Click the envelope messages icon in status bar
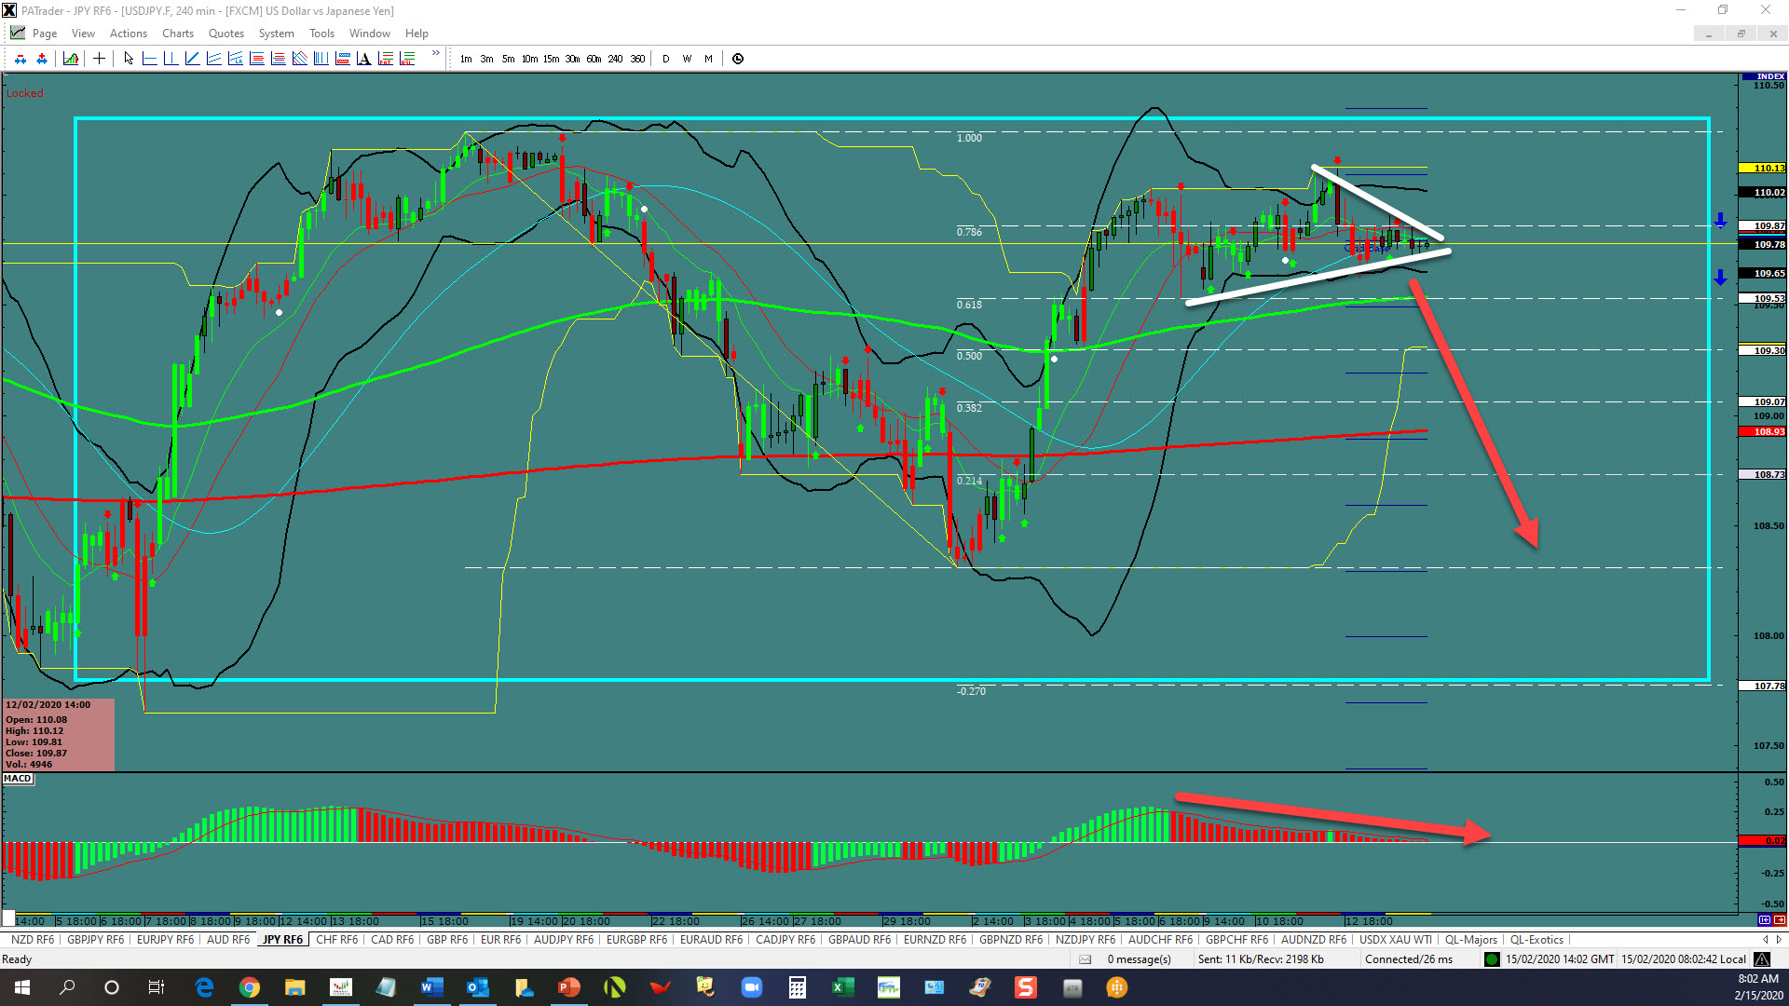Screen dimensions: 1789x1006 1085,959
